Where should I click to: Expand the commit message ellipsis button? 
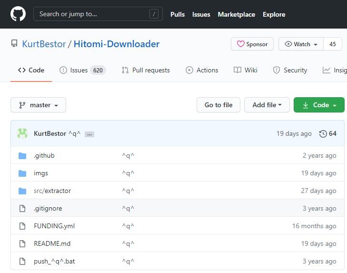[89, 134]
